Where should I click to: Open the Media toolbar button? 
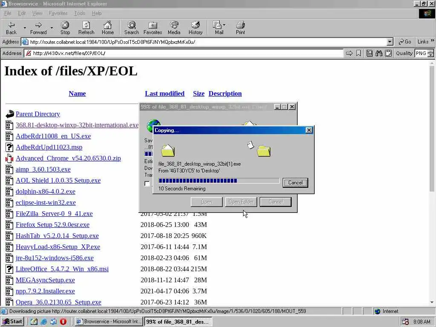coord(174,28)
